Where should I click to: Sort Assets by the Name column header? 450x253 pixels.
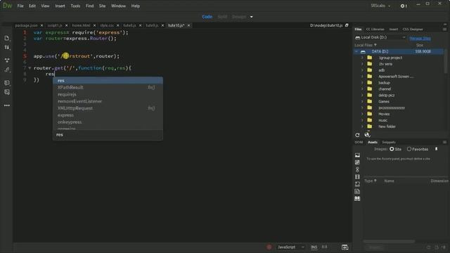[x=389, y=181]
